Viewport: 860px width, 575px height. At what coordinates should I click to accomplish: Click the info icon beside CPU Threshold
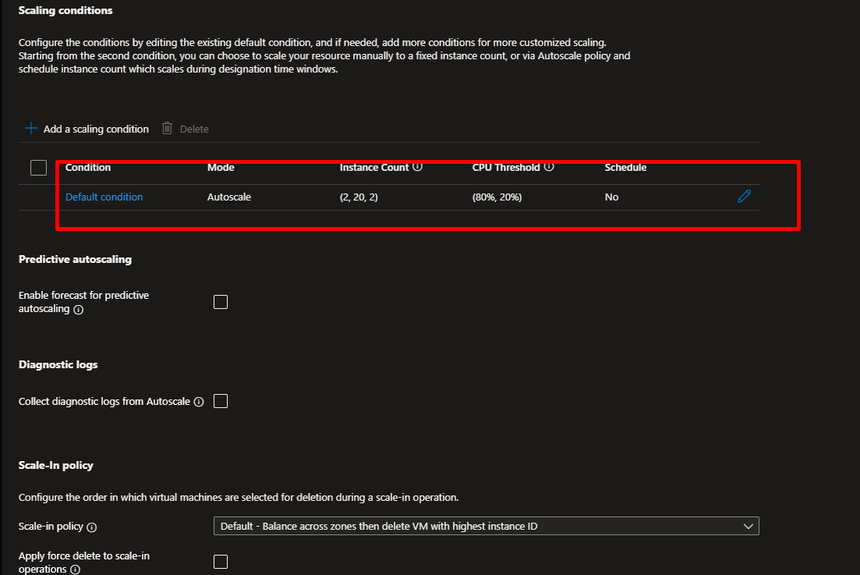click(x=549, y=168)
